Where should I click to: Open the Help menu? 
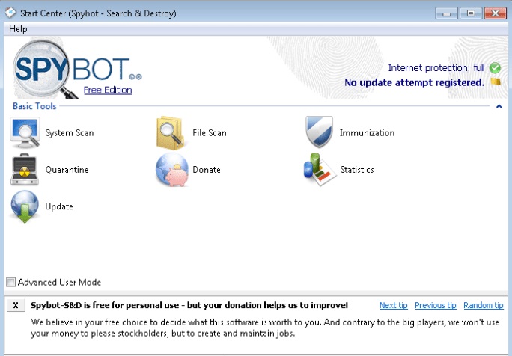[18, 29]
